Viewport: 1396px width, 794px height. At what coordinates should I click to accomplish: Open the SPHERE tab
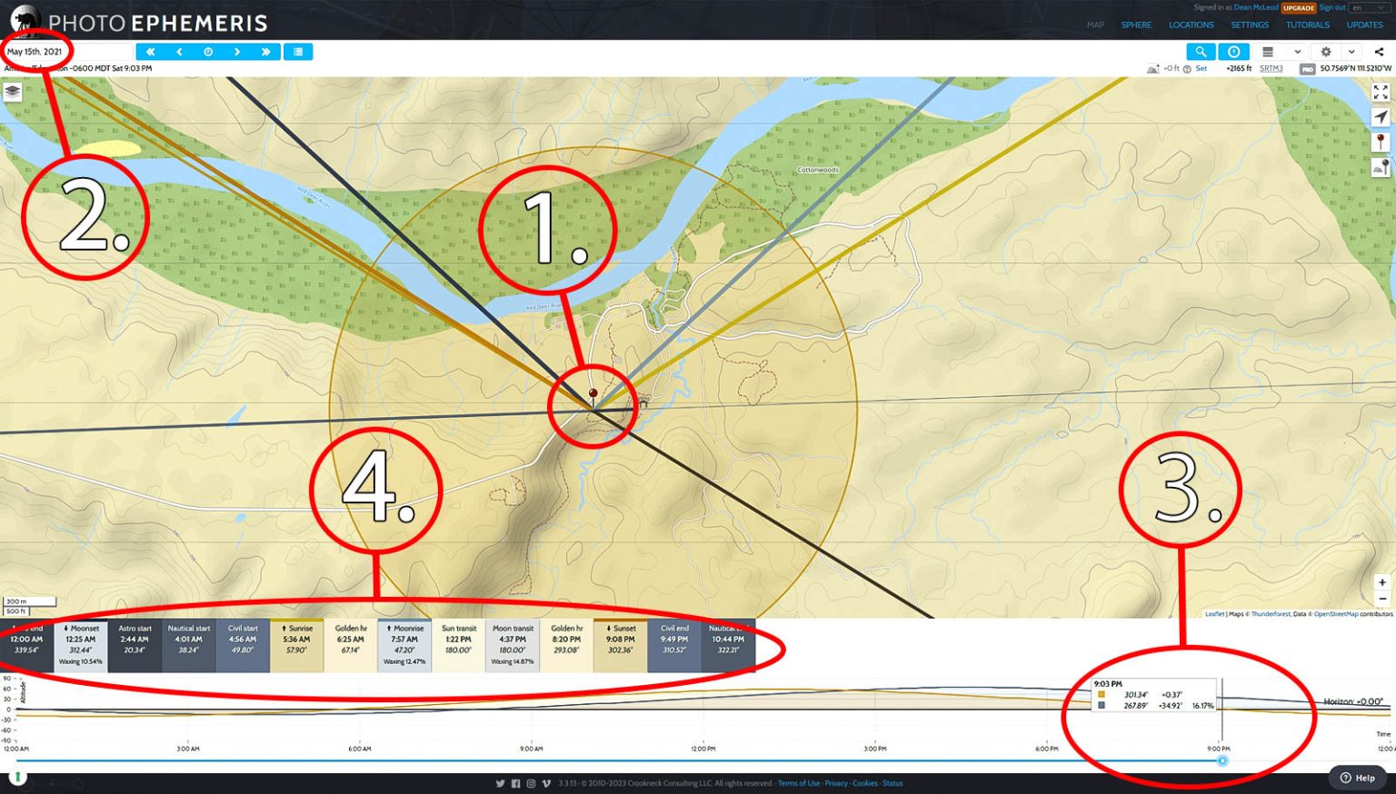[1135, 25]
